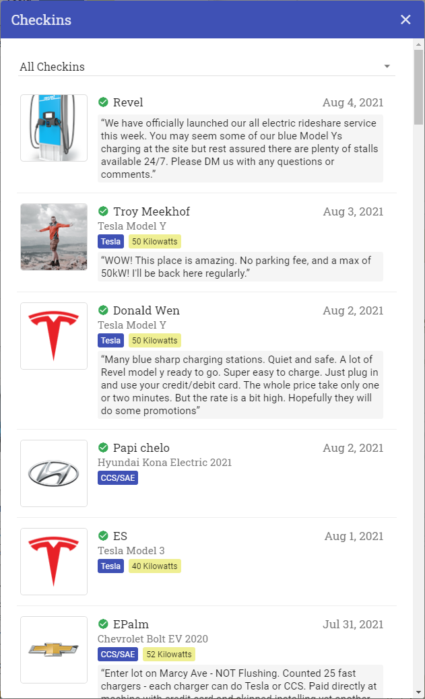425x699 pixels.
Task: Click the CCS/SAE tag on Papi chelo's checkin
Action: point(118,478)
